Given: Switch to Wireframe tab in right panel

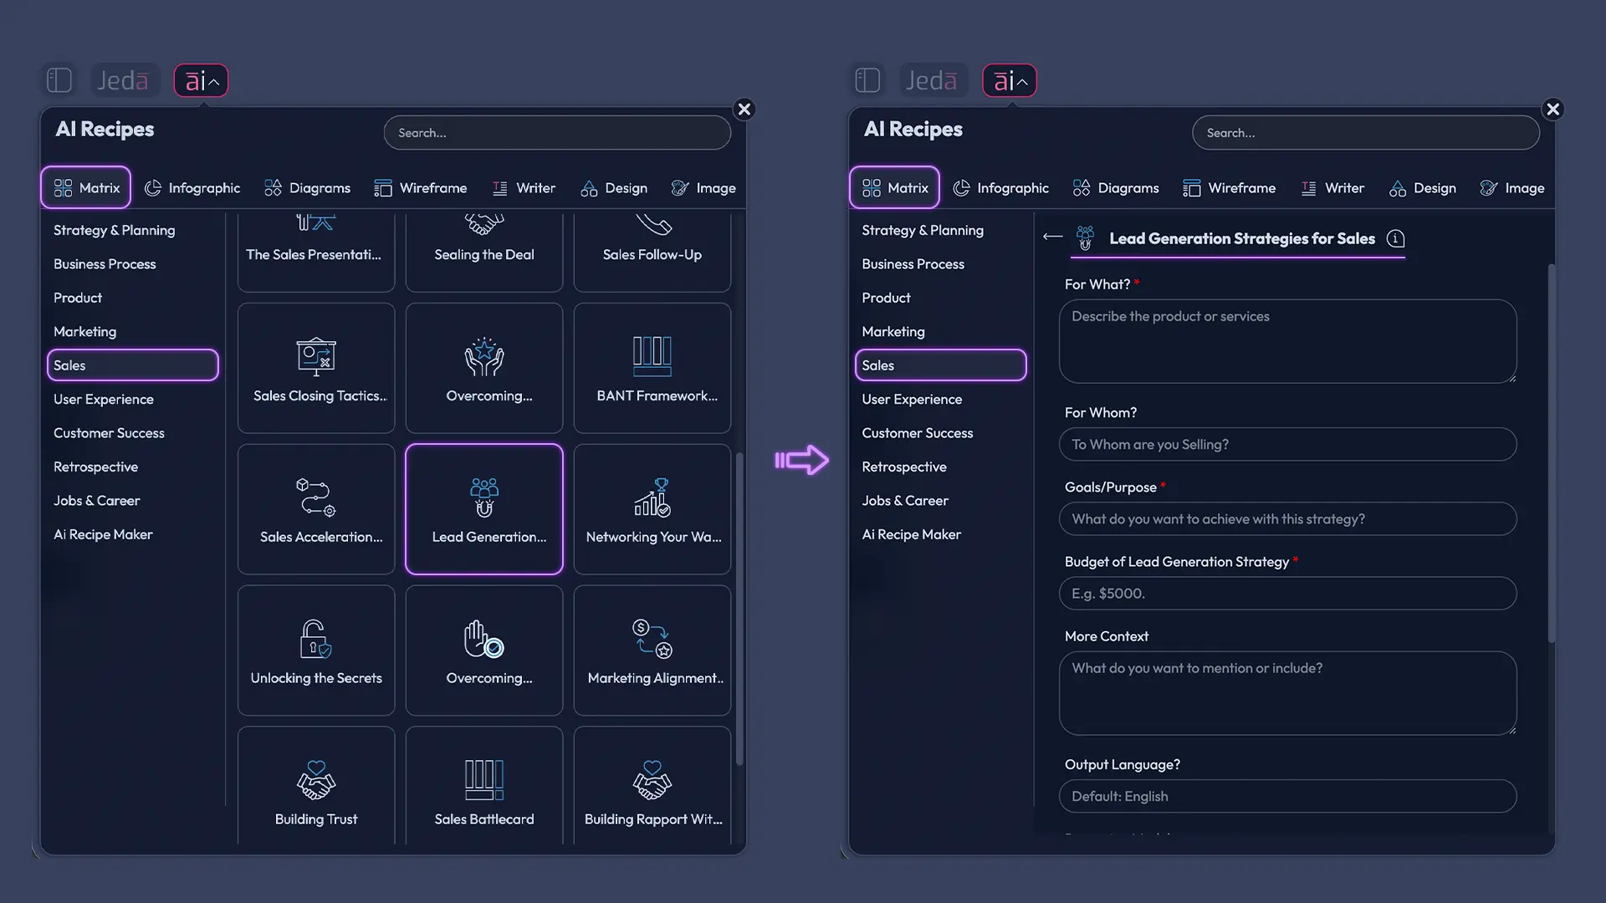Looking at the screenshot, I should coord(1230,188).
